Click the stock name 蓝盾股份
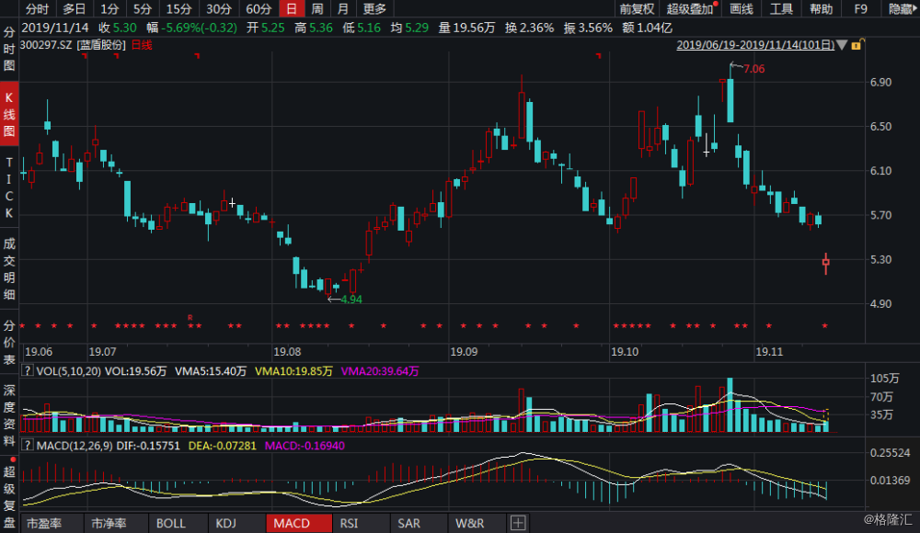920x533 pixels. point(101,45)
